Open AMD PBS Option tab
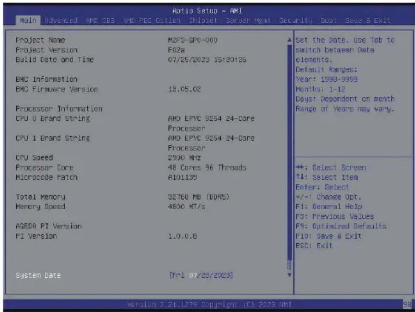This screenshot has width=415, height=312. click(x=152, y=20)
